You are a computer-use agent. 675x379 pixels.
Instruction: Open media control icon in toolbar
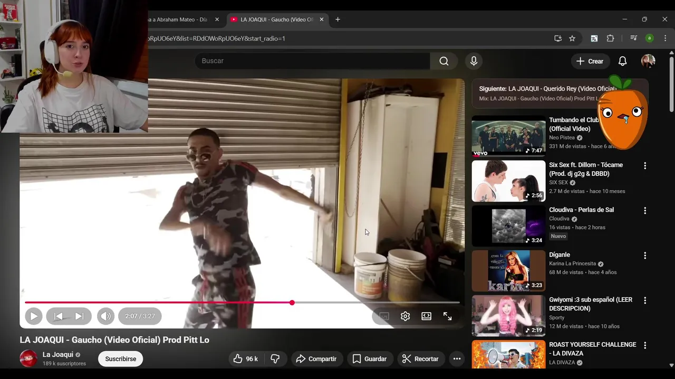pos(634,38)
